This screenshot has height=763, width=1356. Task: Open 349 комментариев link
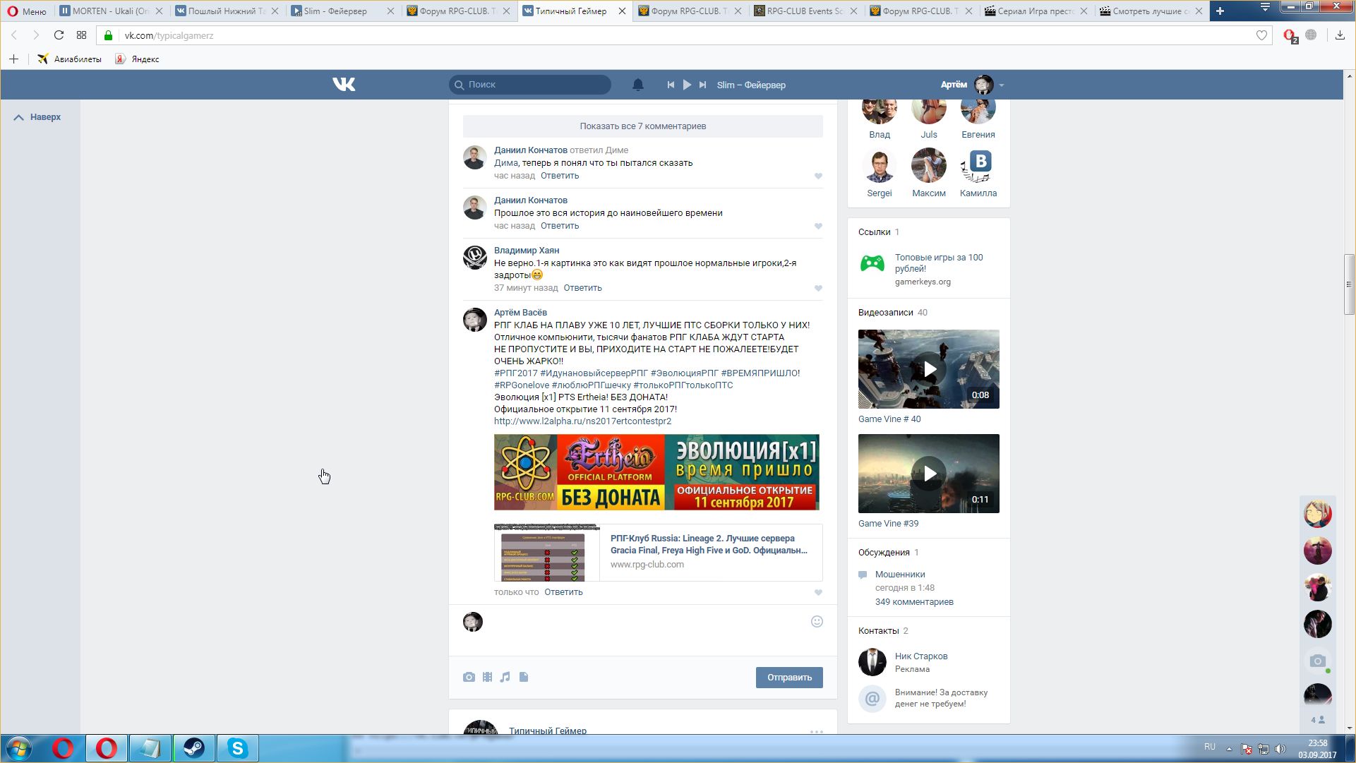pyautogui.click(x=914, y=602)
